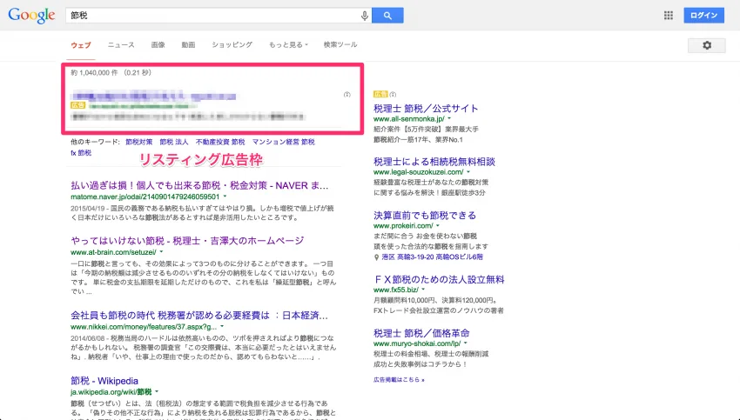Switch to the 画像 tab

158,44
